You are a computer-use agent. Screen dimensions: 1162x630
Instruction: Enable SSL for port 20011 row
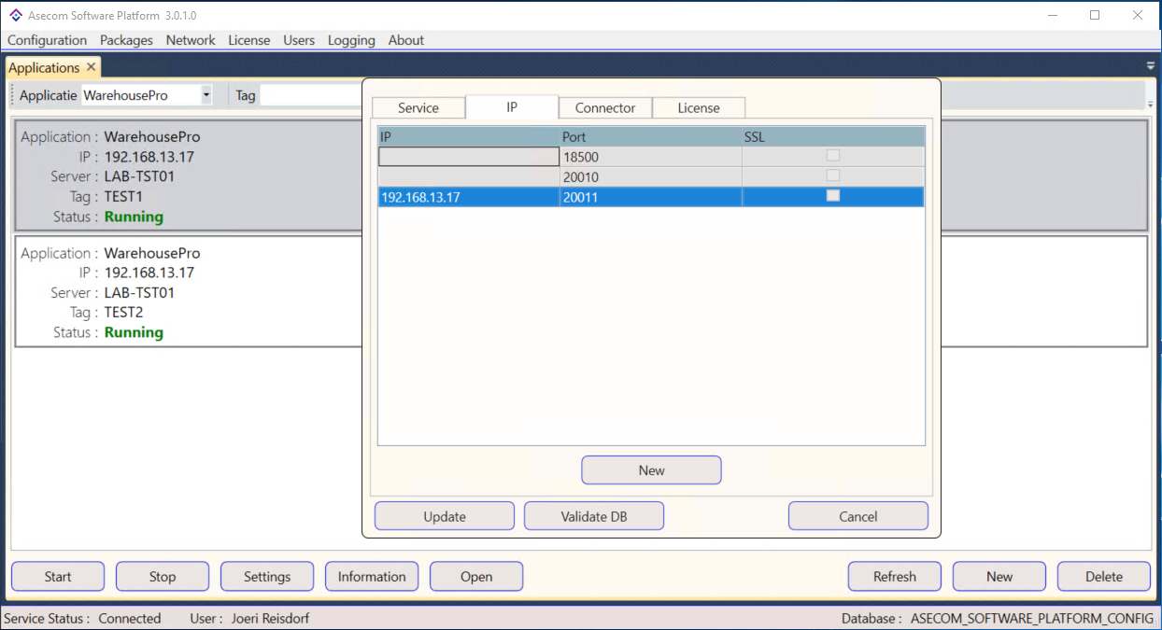coord(832,196)
